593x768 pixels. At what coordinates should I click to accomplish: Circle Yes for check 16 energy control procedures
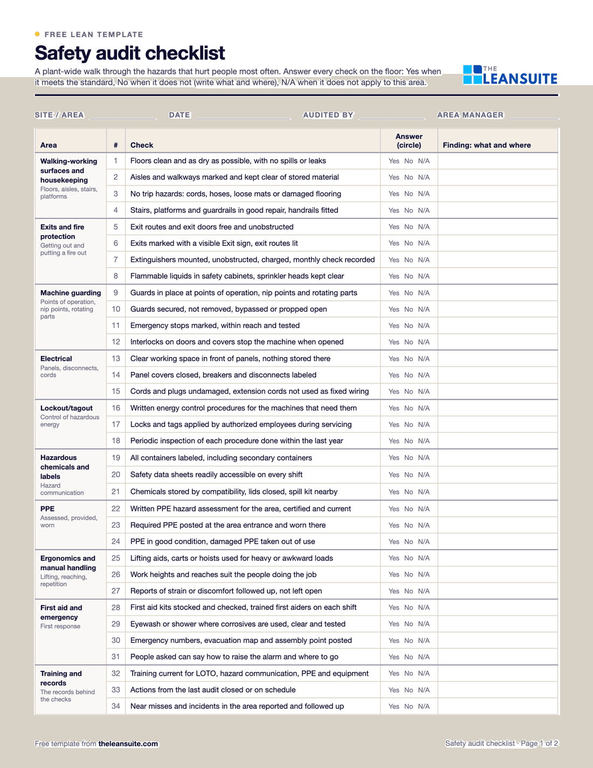[394, 408]
